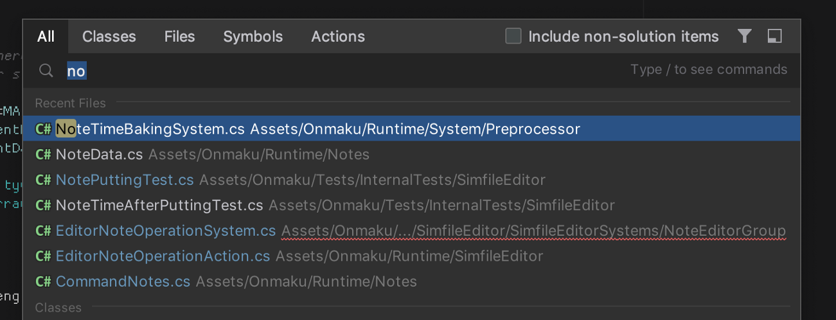Click C# icon beside NoteData.cs

(43, 155)
